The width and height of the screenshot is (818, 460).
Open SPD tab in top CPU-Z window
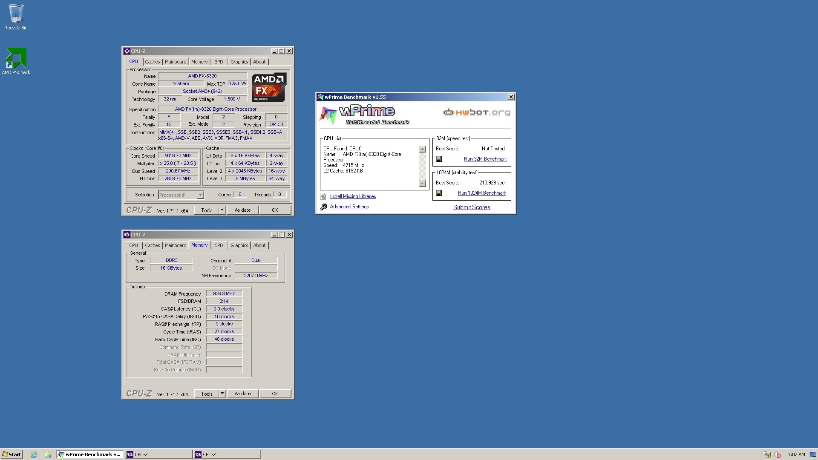pos(219,62)
